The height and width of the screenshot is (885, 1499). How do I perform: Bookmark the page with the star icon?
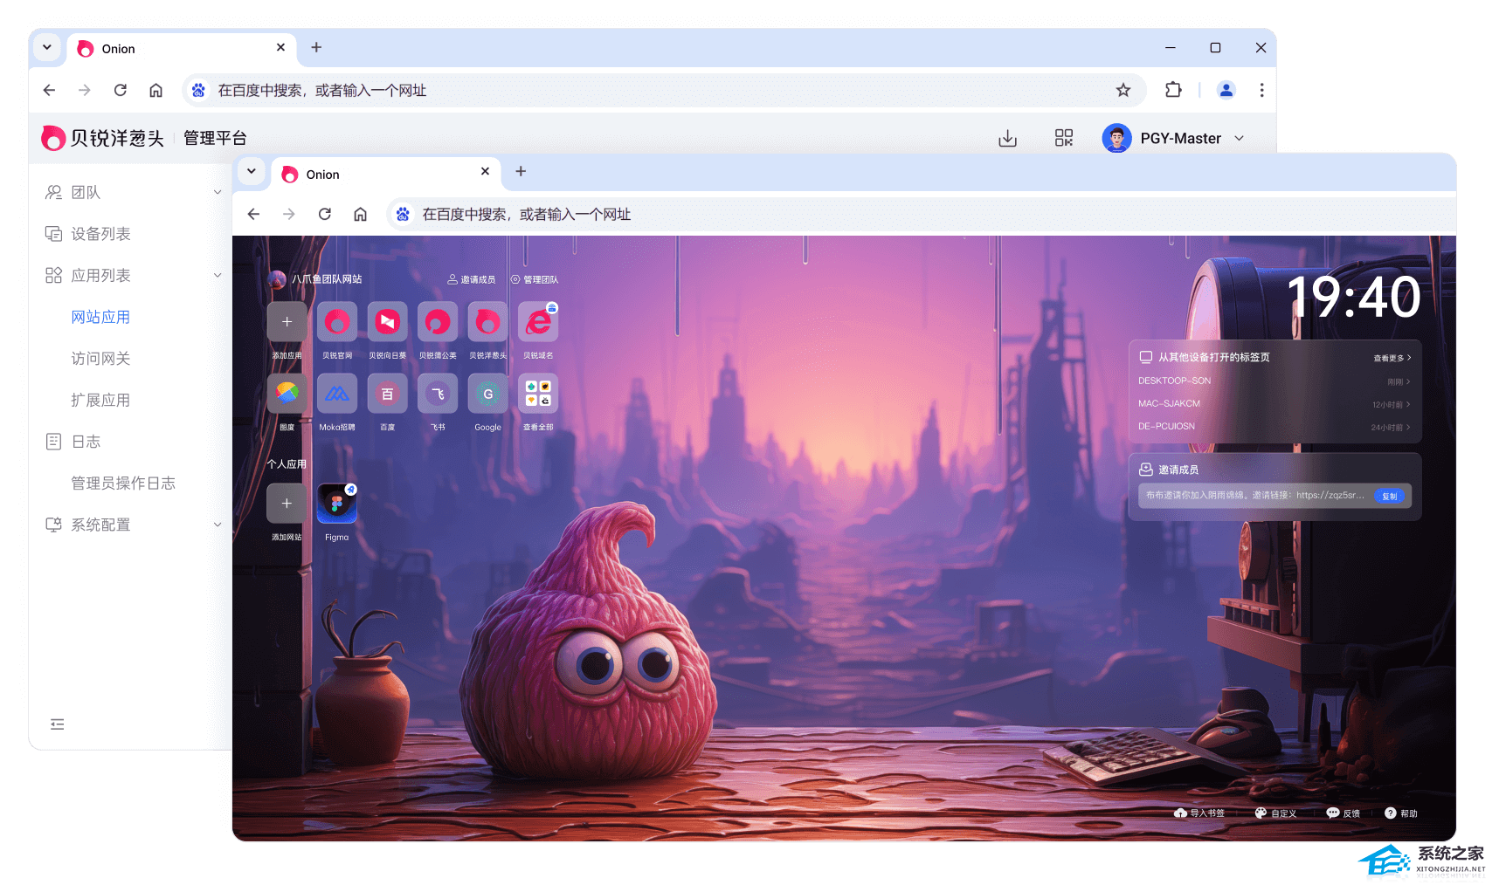click(x=1123, y=90)
